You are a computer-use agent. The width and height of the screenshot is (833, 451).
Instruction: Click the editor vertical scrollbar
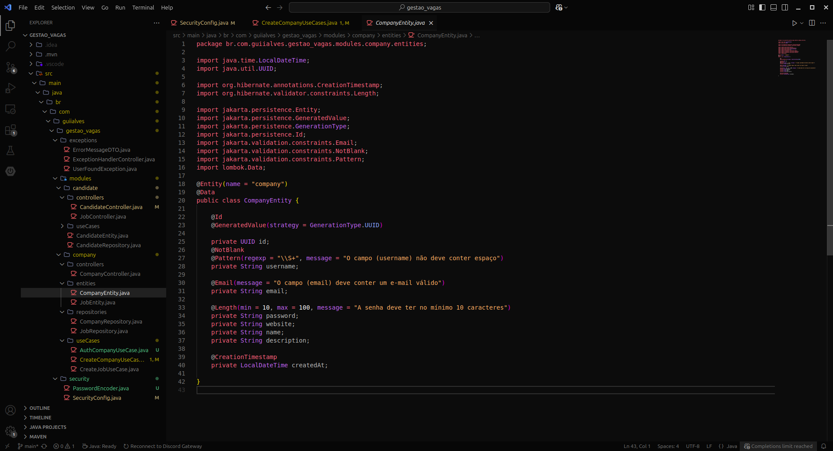click(830, 147)
